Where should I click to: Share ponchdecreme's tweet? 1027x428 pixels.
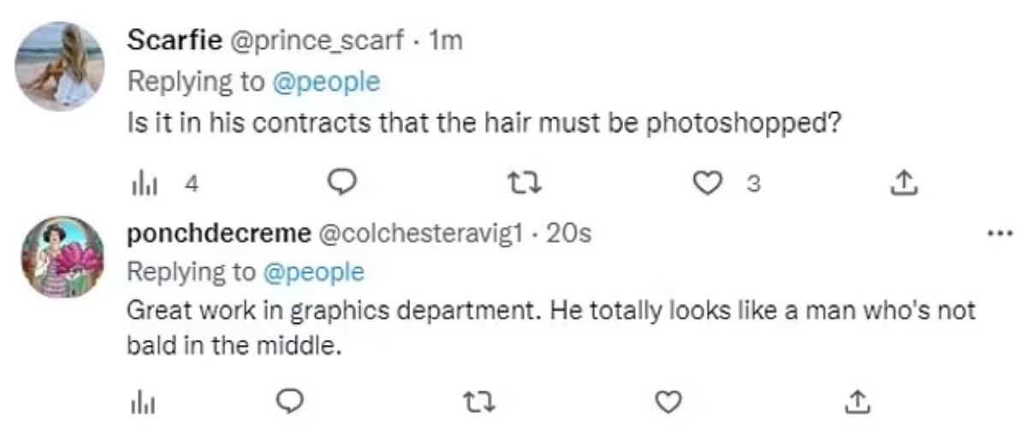click(857, 401)
